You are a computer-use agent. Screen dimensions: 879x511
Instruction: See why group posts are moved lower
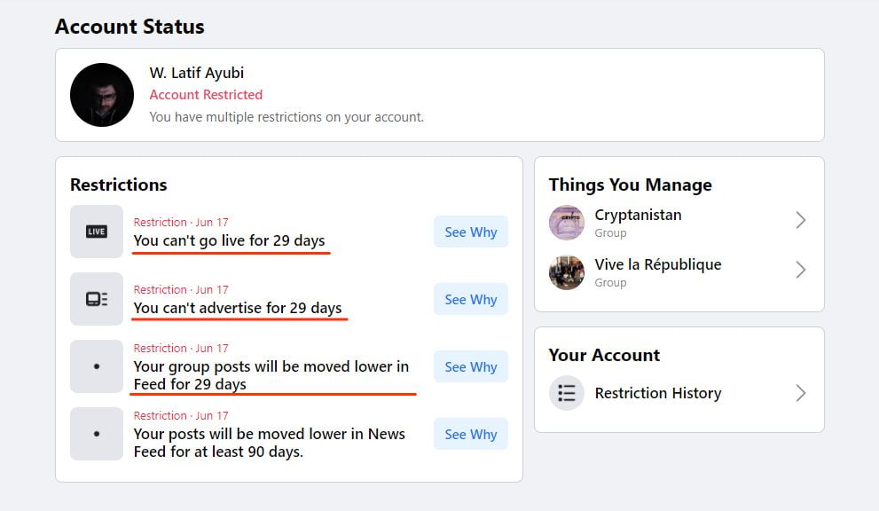470,367
